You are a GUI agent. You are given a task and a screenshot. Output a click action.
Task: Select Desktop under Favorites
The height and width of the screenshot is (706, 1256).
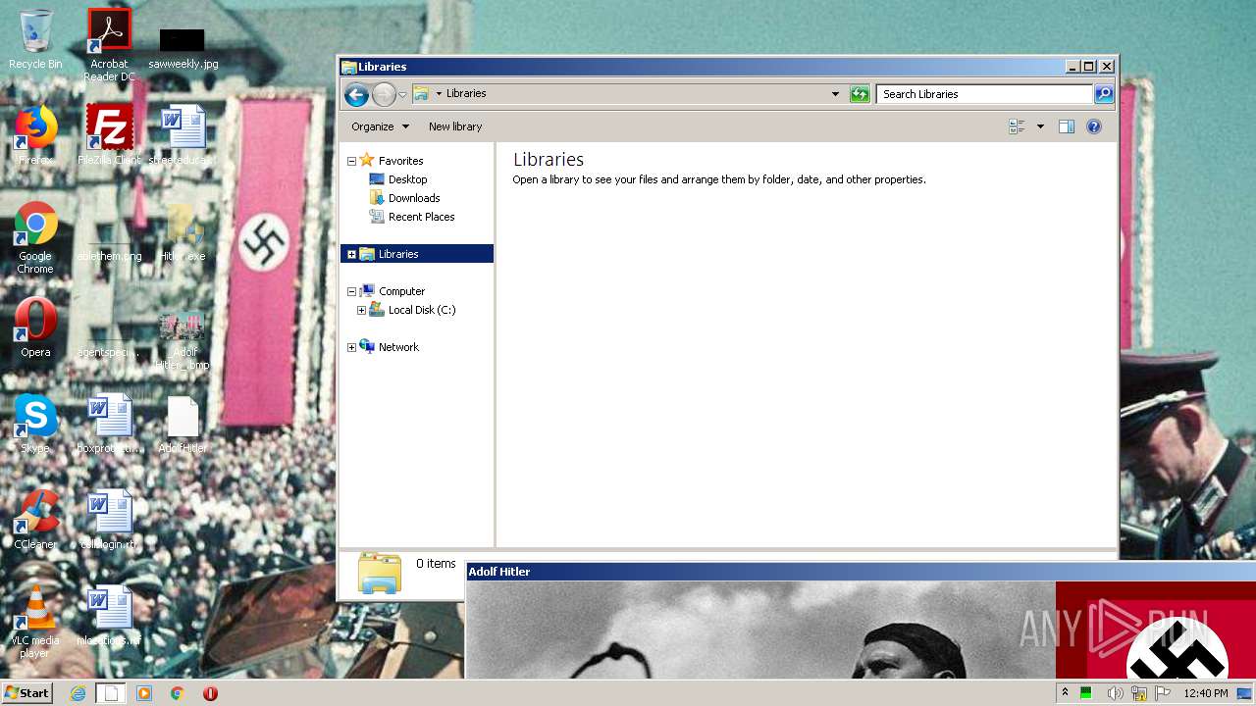click(x=397, y=179)
